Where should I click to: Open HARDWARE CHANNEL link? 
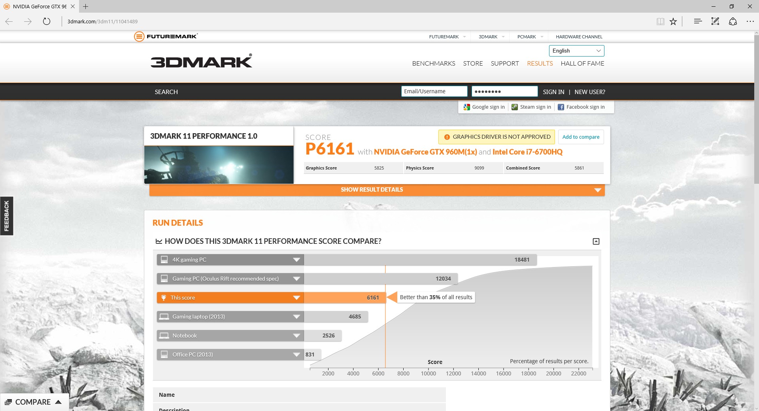point(579,37)
